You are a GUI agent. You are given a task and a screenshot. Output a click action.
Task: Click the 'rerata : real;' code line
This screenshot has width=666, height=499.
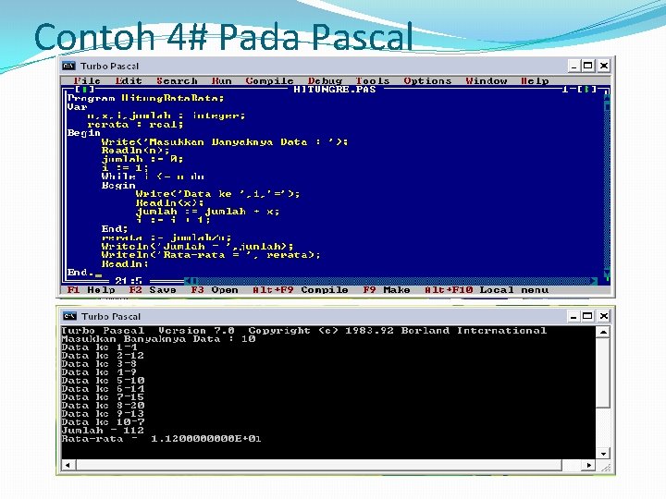click(135, 125)
